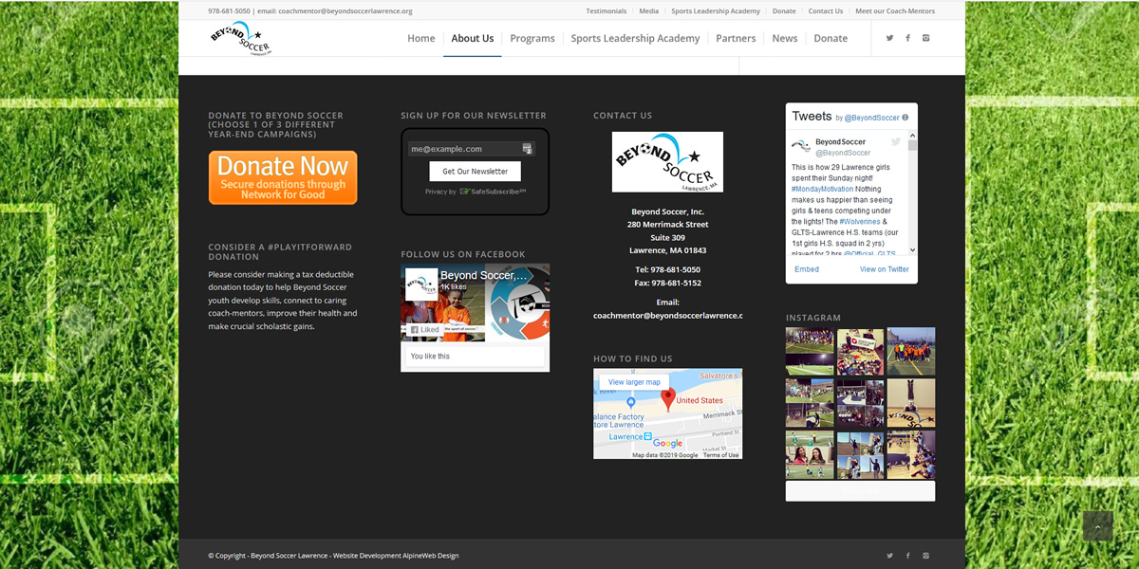Viewport: 1139px width, 569px height.
Task: Click View on Twitter link
Action: coord(885,269)
